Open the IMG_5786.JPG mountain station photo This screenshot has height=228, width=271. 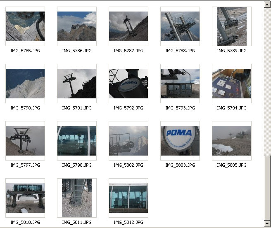coord(77,26)
